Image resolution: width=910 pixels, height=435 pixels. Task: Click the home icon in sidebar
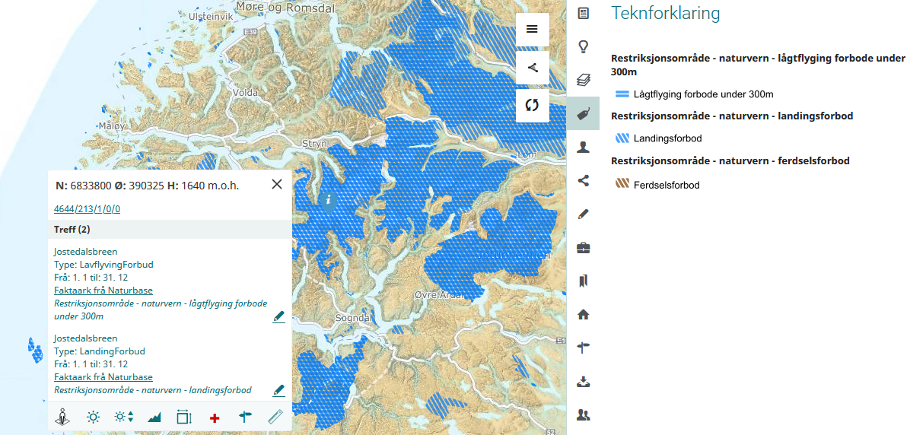click(x=584, y=314)
